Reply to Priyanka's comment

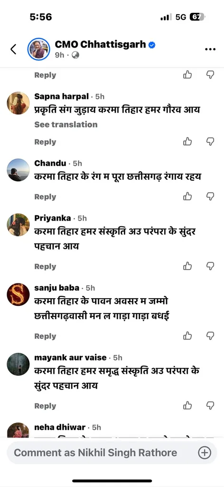[x=45, y=266]
